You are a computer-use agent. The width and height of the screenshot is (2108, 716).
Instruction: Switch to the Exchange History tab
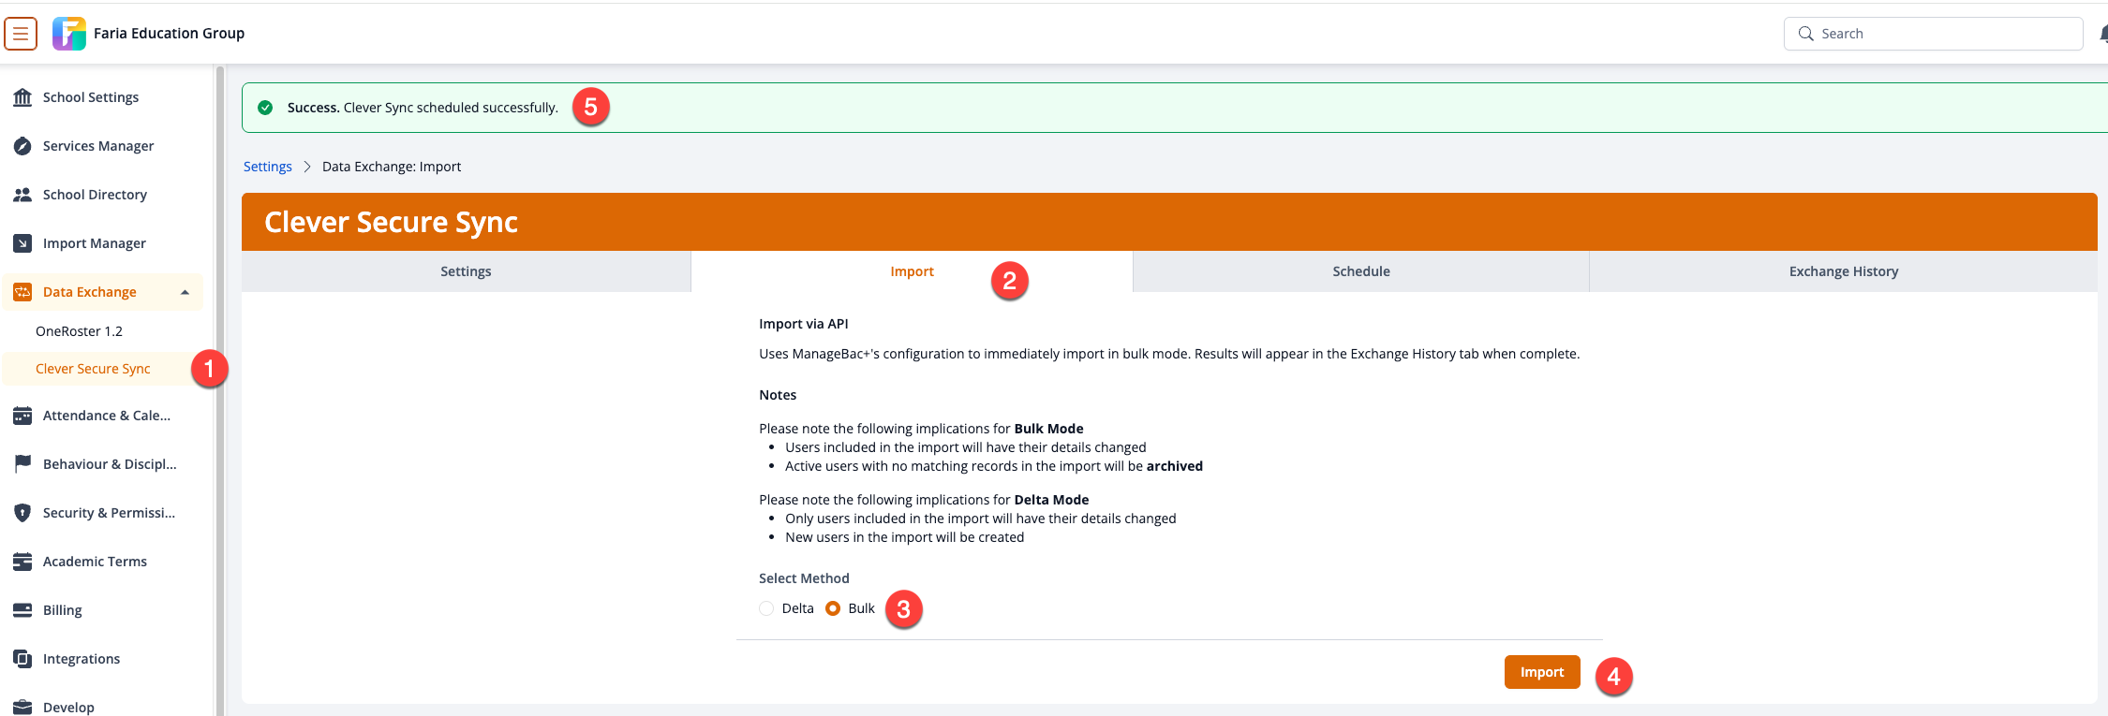coord(1843,271)
